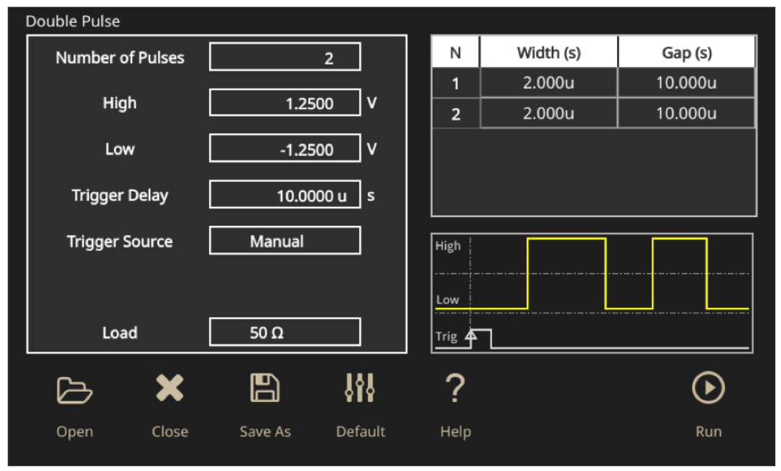Open the Trigger Source Manual selector
Screen dimensions: 781x471
(285, 241)
